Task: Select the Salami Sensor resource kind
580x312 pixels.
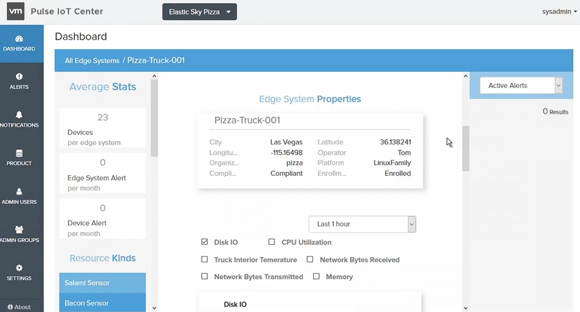Action: point(102,283)
